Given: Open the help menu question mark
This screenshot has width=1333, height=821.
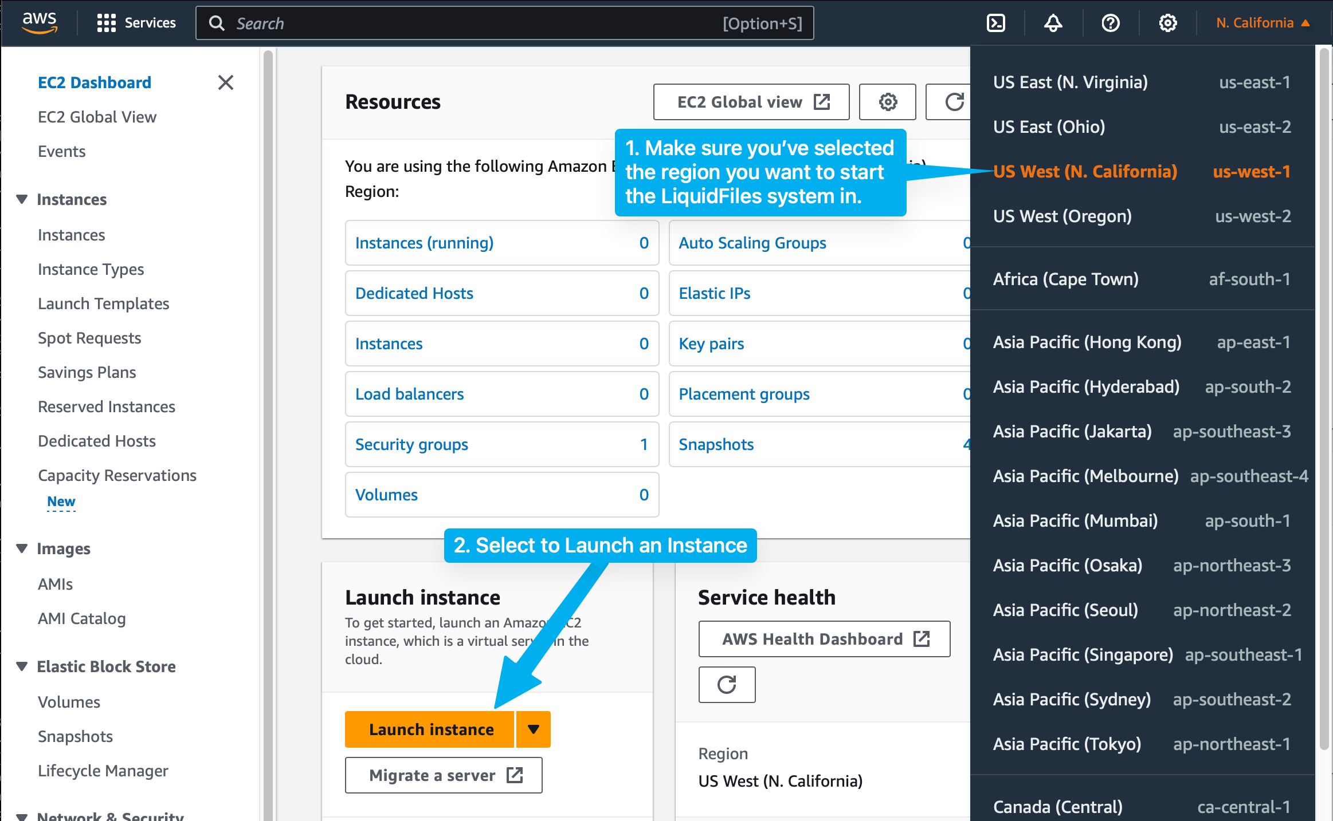Looking at the screenshot, I should point(1110,23).
